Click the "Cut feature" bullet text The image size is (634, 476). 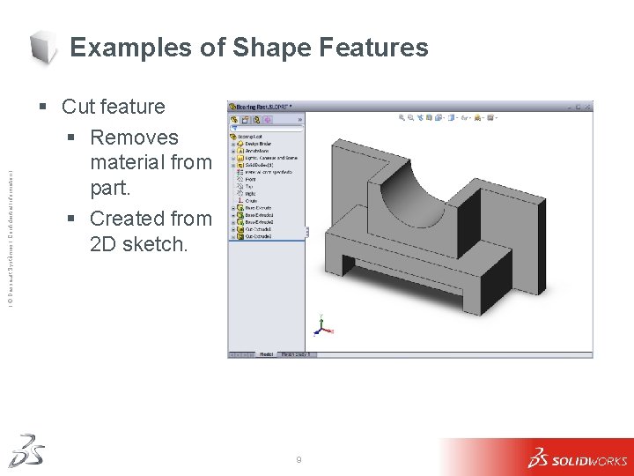click(114, 107)
